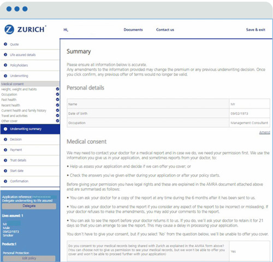This screenshot has width=273, height=262.
Task: Go to the Quote step
Action: tap(30, 44)
